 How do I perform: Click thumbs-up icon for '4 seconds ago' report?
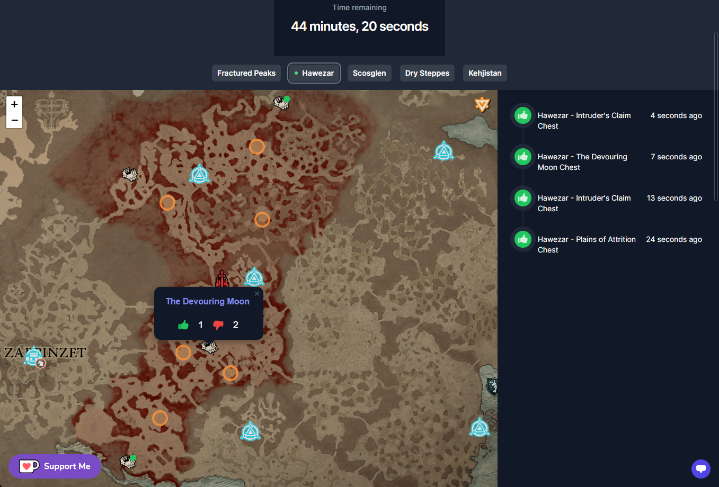523,115
